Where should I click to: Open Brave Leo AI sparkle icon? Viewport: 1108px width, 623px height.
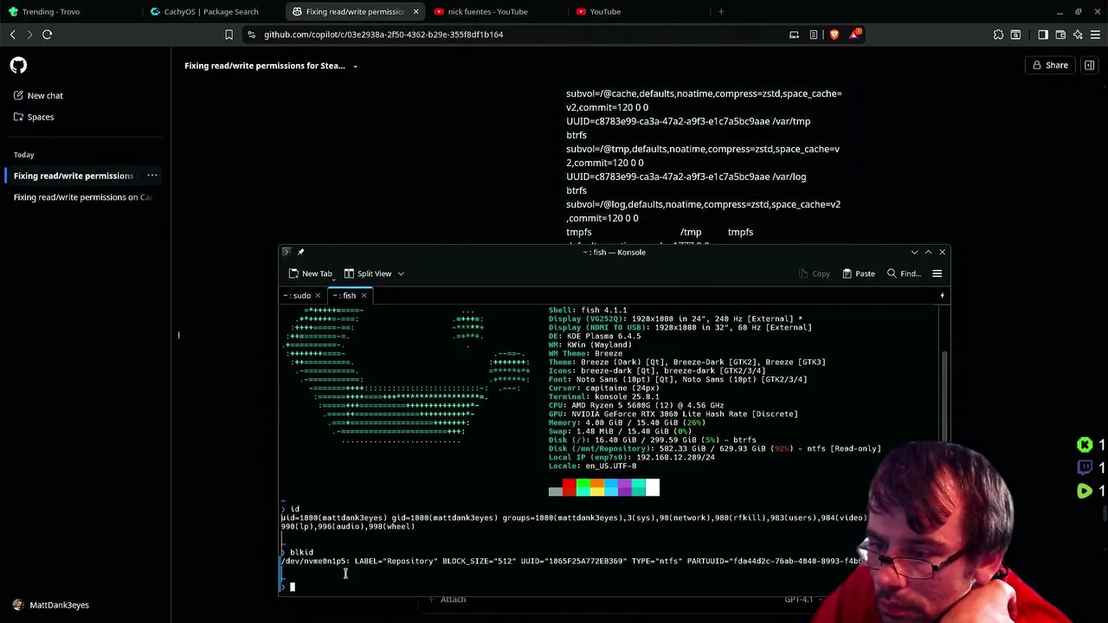[1078, 35]
